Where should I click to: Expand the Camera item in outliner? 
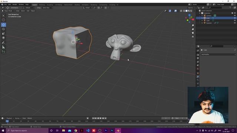point(202,16)
